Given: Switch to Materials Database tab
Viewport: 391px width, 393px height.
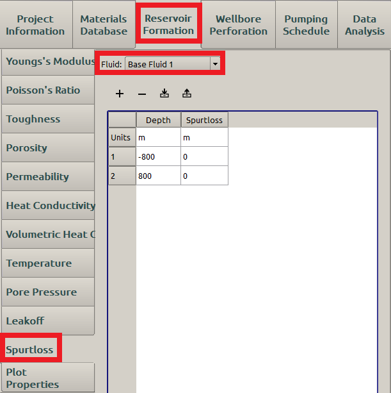Looking at the screenshot, I should tap(104, 25).
